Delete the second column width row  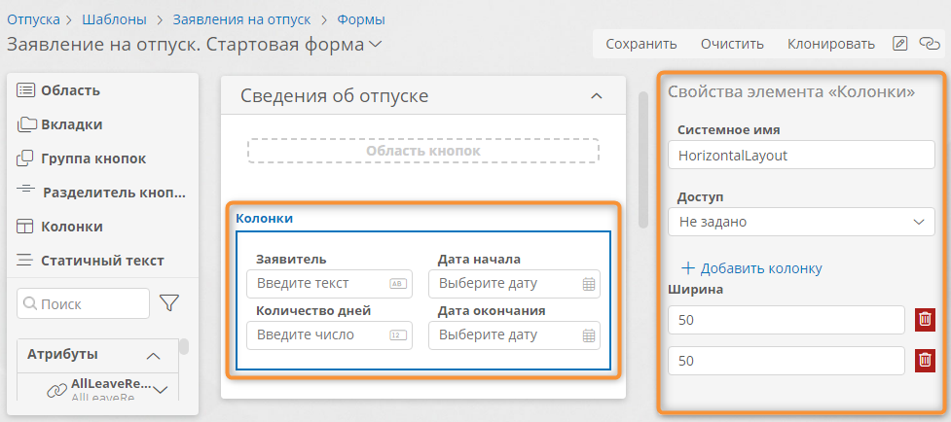tap(925, 361)
